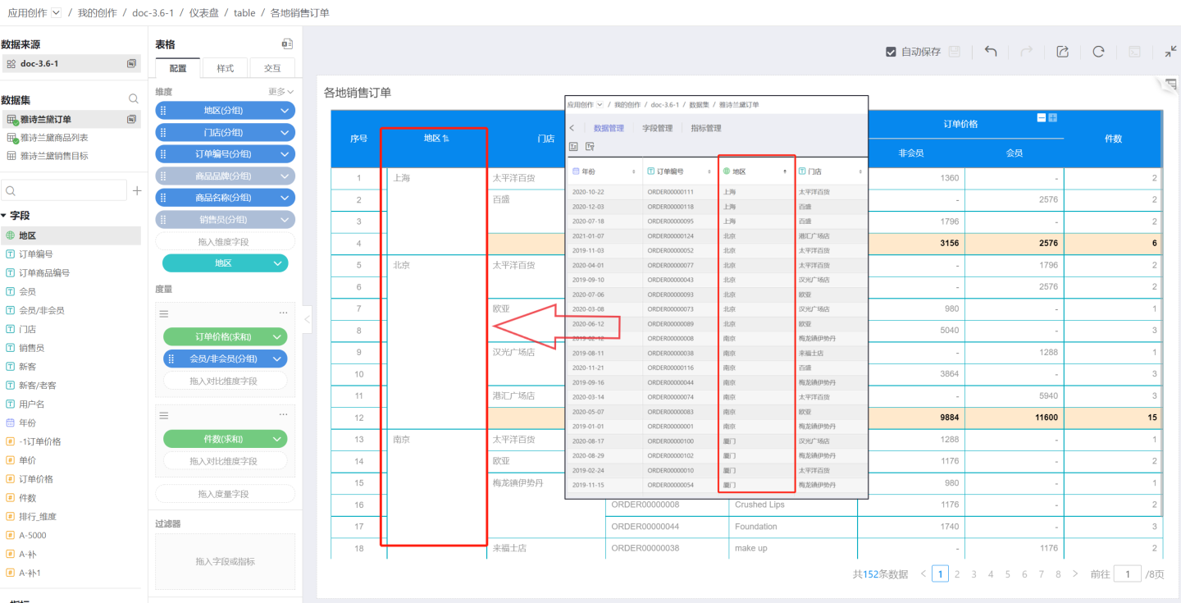The image size is (1181, 603).
Task: Click the exit fullscreen shrink icon
Action: tap(1170, 52)
